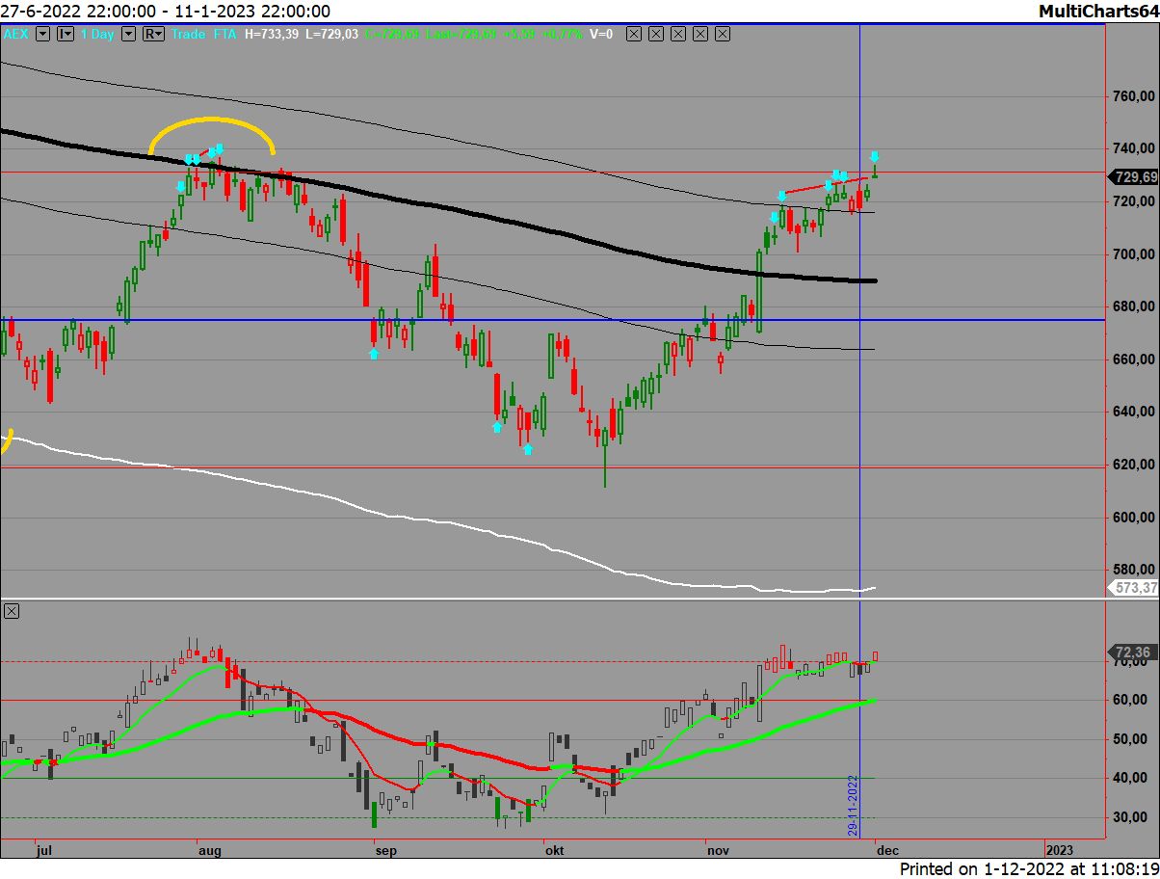Click the Trade label in status line

189,35
